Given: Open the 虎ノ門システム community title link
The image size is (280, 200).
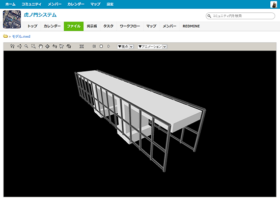Looking at the screenshot, I should point(40,15).
